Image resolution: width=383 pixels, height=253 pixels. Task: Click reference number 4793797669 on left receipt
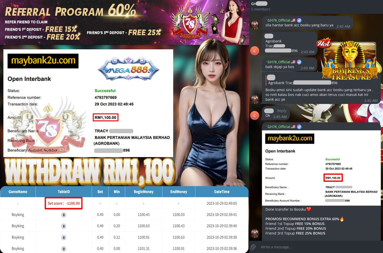(105, 97)
